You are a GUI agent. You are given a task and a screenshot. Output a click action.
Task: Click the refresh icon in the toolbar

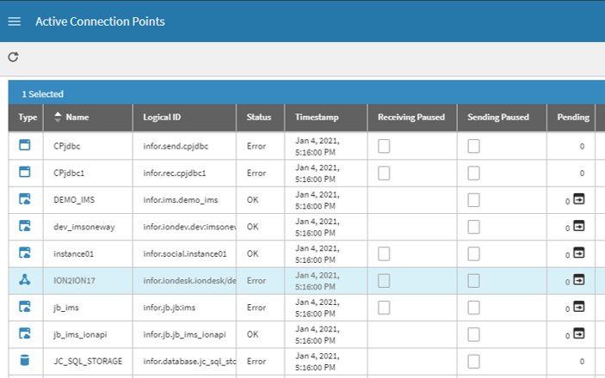point(13,58)
